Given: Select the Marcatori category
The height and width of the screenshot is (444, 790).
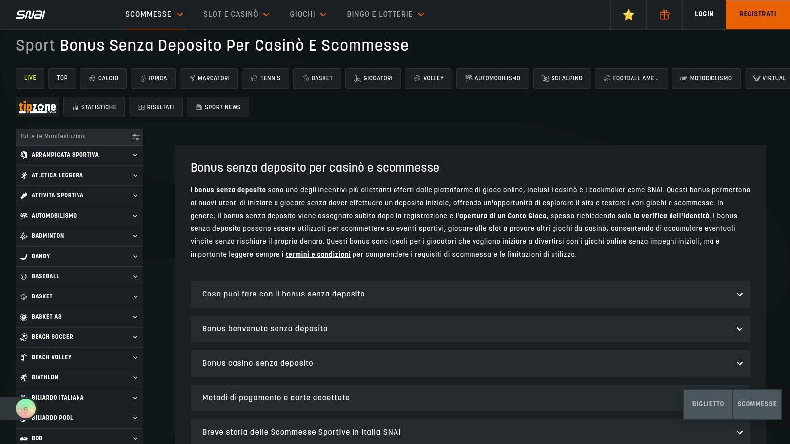Looking at the screenshot, I should pyautogui.click(x=209, y=78).
